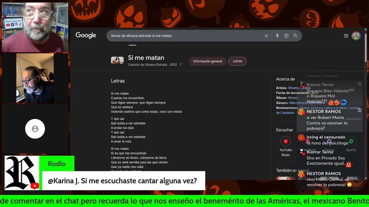Clear the search query with the X icon
Viewport: 369px width, 207px height.
click(x=266, y=36)
